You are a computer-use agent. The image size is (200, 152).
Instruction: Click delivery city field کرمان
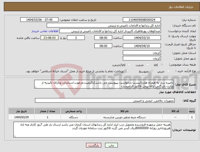(142, 58)
